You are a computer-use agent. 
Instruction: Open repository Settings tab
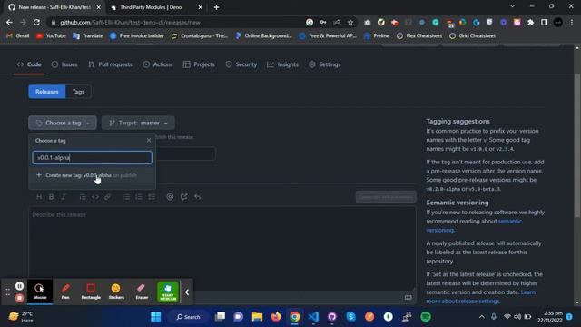(325, 64)
